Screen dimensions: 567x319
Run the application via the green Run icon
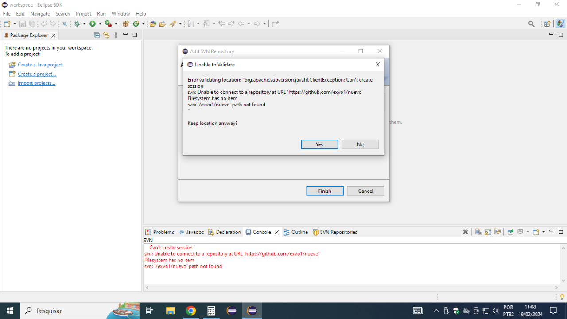click(x=93, y=23)
